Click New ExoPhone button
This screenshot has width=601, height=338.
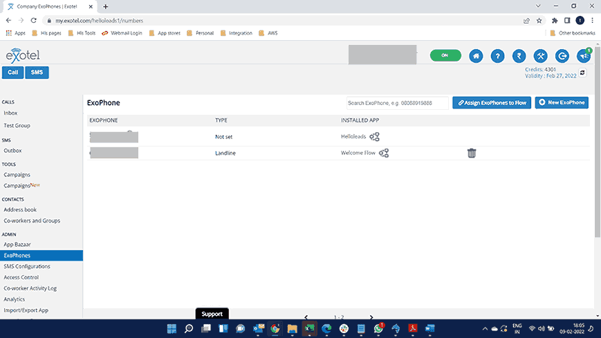pos(562,103)
